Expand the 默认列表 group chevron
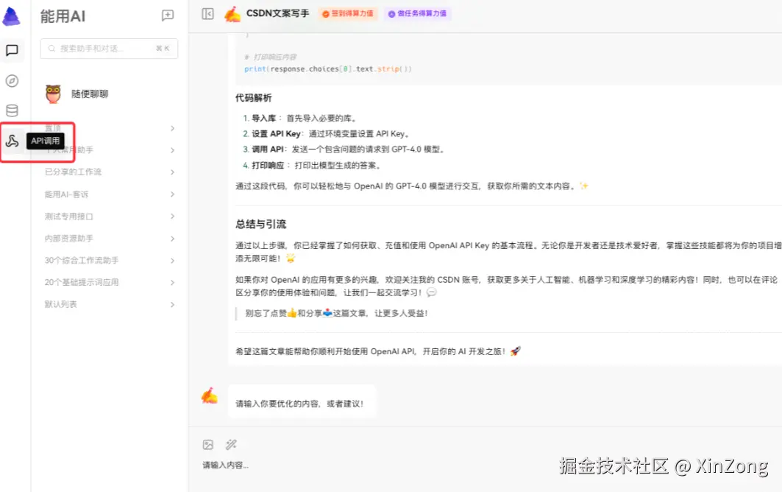782x492 pixels. click(x=172, y=305)
